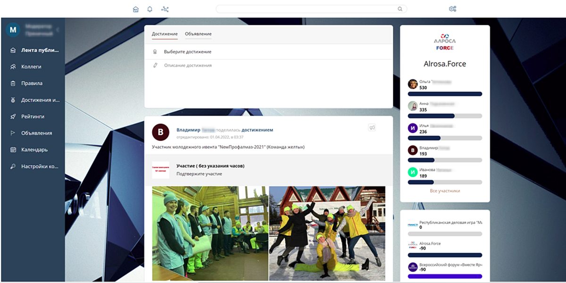Viewport: 566px width, 283px height.
Task: Open settings gears icon at top right
Action: (x=453, y=9)
